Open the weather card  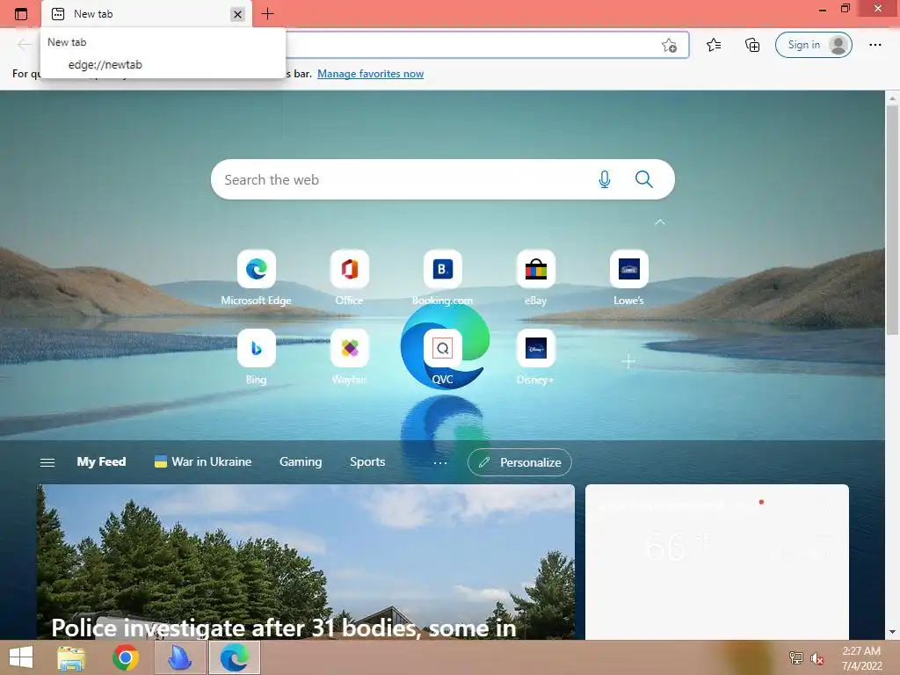point(717,562)
